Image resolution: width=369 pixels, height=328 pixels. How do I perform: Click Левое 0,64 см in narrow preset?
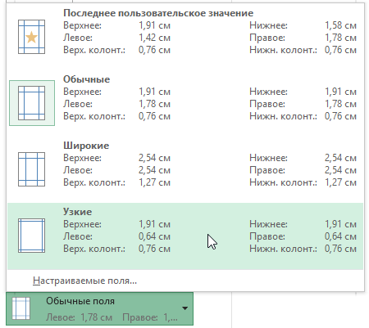[116, 236]
